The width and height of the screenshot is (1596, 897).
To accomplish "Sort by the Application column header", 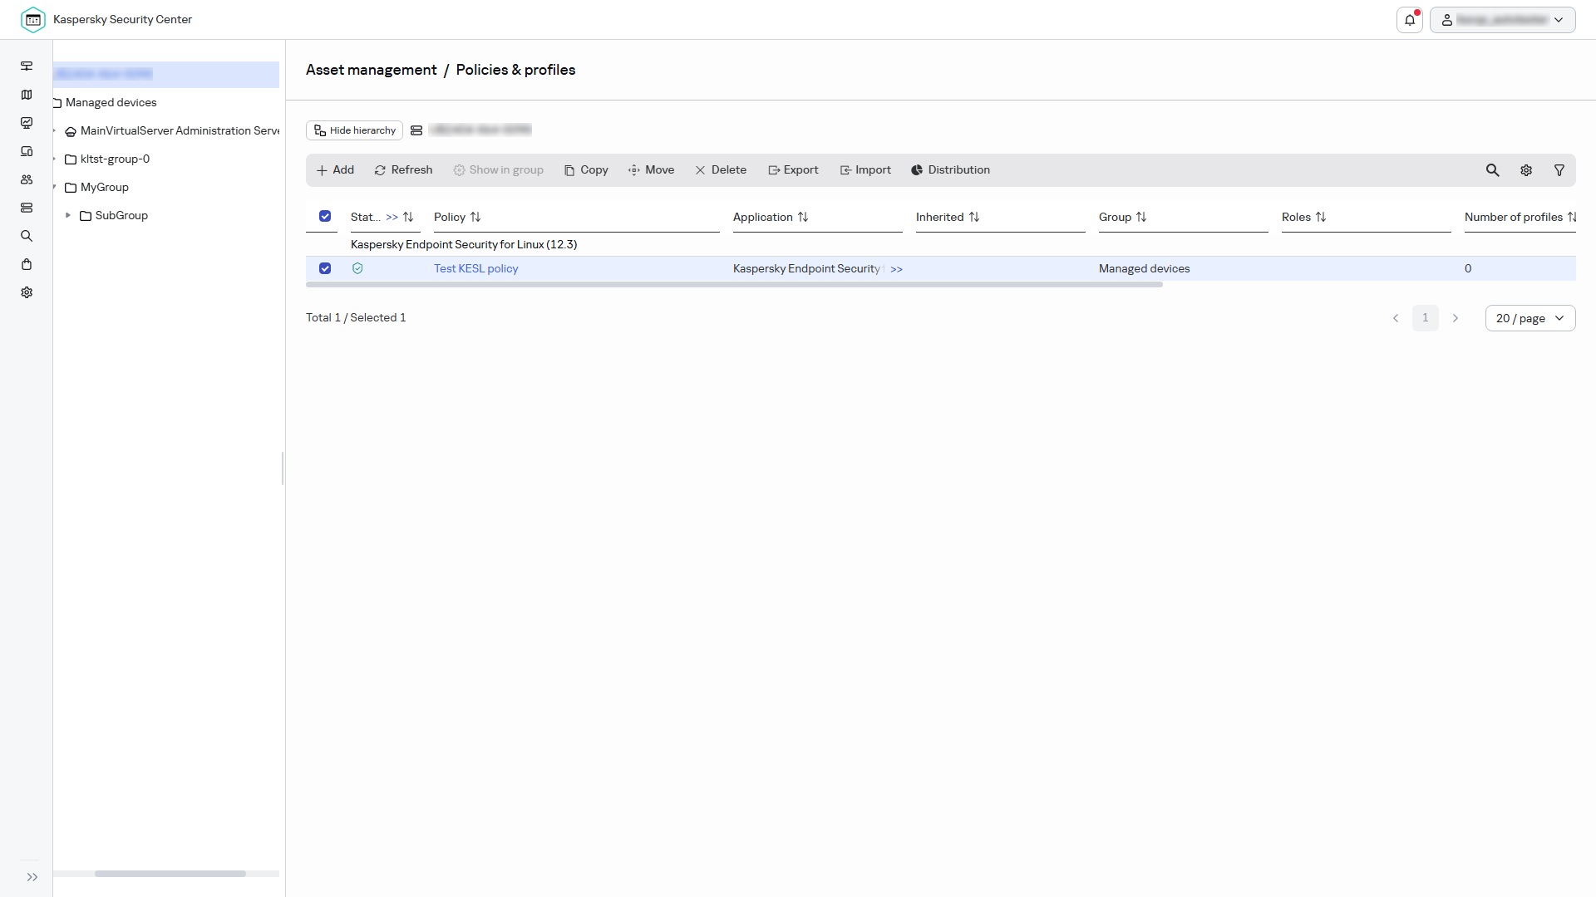I will [x=771, y=218].
